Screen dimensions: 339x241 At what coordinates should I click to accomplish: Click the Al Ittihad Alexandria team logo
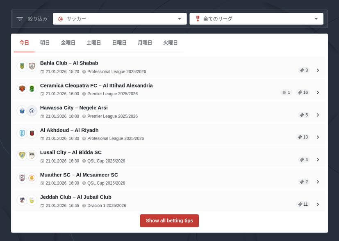pyautogui.click(x=32, y=88)
